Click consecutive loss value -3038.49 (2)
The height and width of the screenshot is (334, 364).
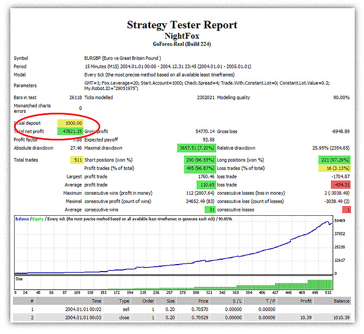tap(337, 201)
